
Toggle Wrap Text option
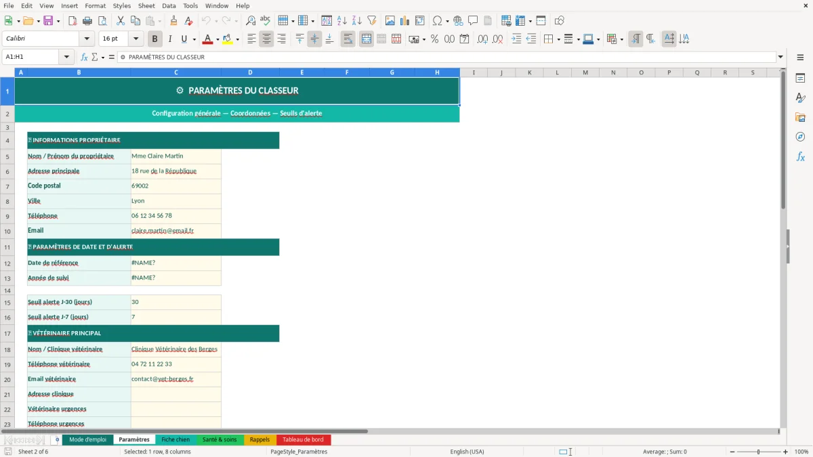pyautogui.click(x=348, y=39)
